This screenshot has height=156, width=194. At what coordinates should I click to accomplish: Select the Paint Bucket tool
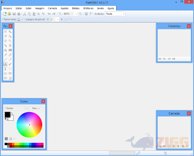tap(5, 50)
